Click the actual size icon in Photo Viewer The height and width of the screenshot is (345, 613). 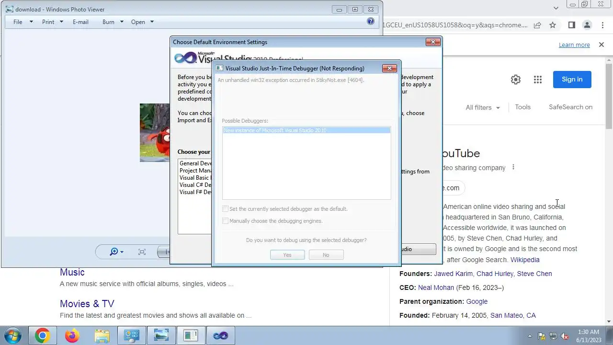[x=142, y=252]
